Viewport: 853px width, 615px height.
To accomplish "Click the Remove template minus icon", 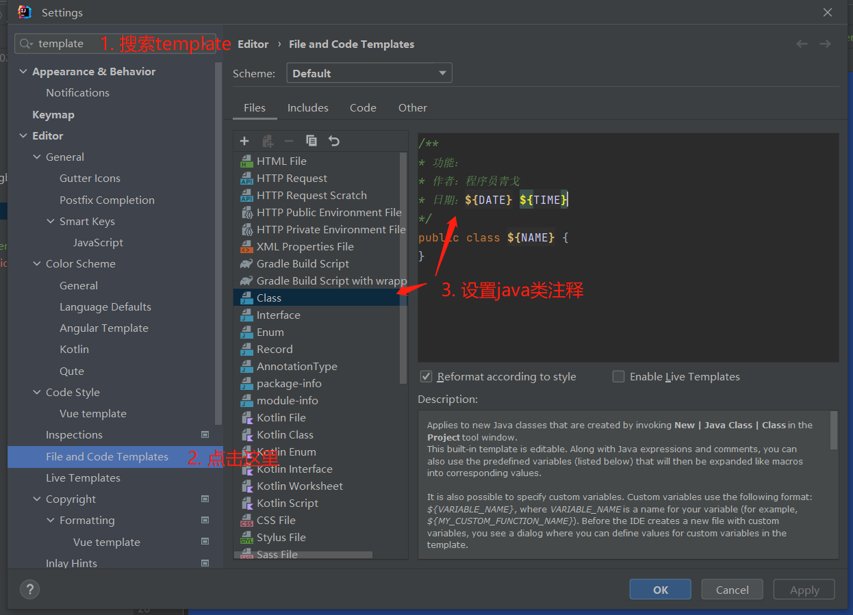I will coord(289,141).
